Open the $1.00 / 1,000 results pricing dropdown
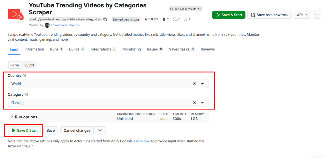 (x=186, y=9)
